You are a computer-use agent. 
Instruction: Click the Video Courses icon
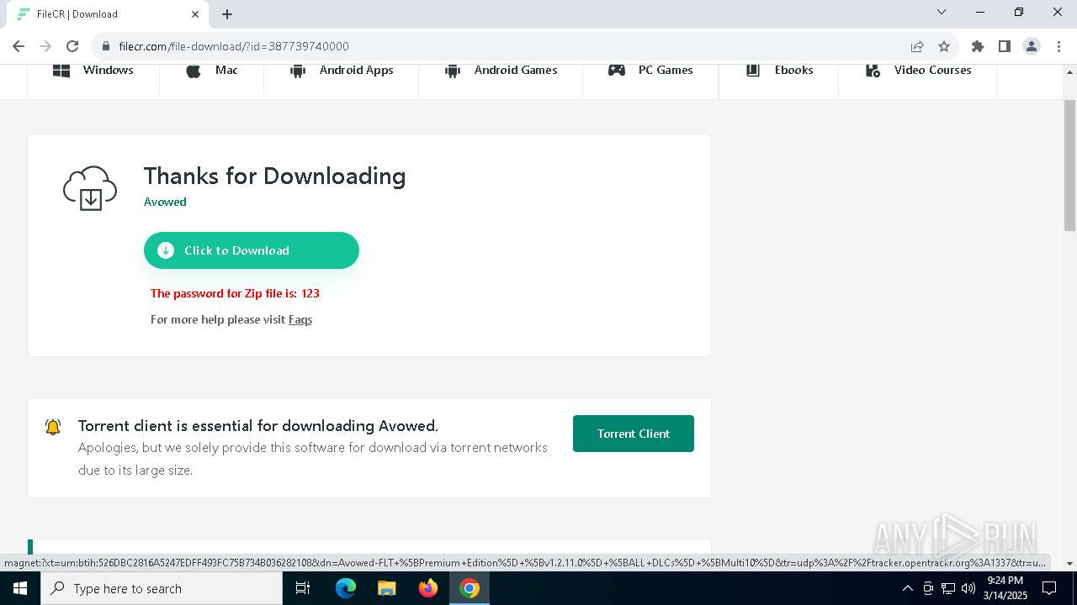coord(873,71)
